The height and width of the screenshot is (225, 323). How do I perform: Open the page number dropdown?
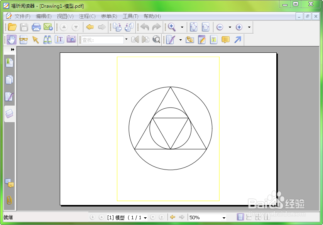pyautogui.click(x=145, y=218)
